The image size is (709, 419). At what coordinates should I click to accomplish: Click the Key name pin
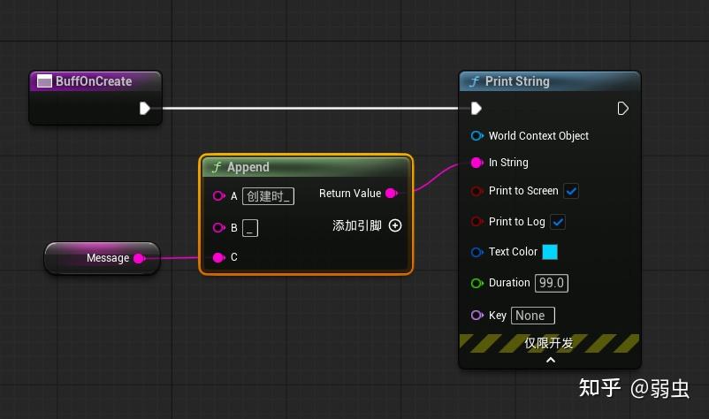click(x=477, y=316)
